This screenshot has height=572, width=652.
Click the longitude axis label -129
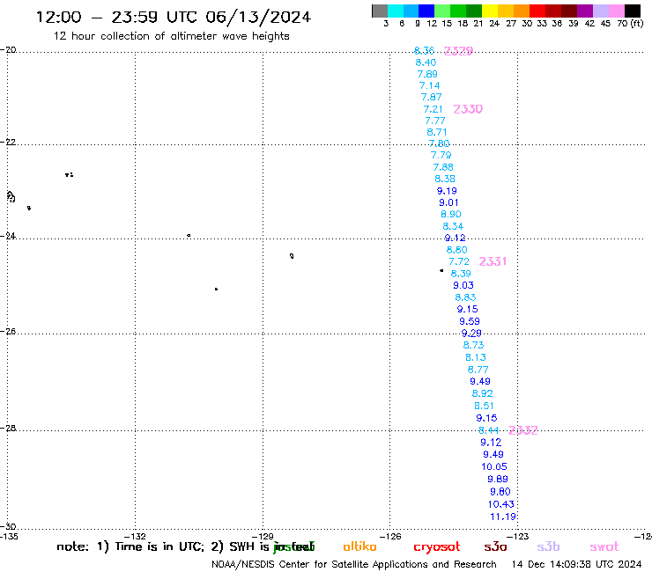point(263,536)
